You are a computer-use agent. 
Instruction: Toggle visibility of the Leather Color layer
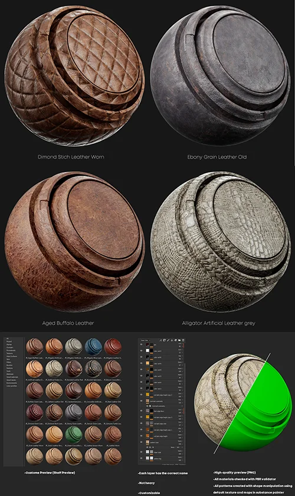[141, 442]
